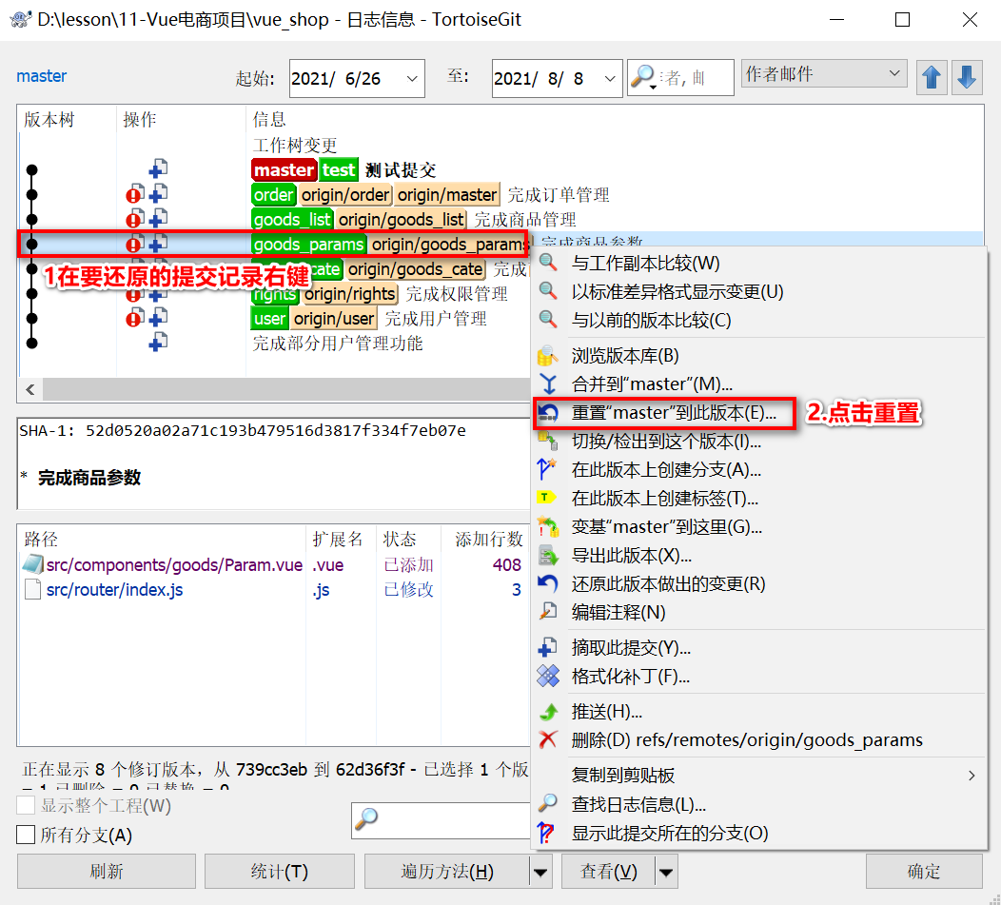1001x905 pixels.
Task: Toggle the 显示整个工程(W) checkbox
Action: [26, 805]
